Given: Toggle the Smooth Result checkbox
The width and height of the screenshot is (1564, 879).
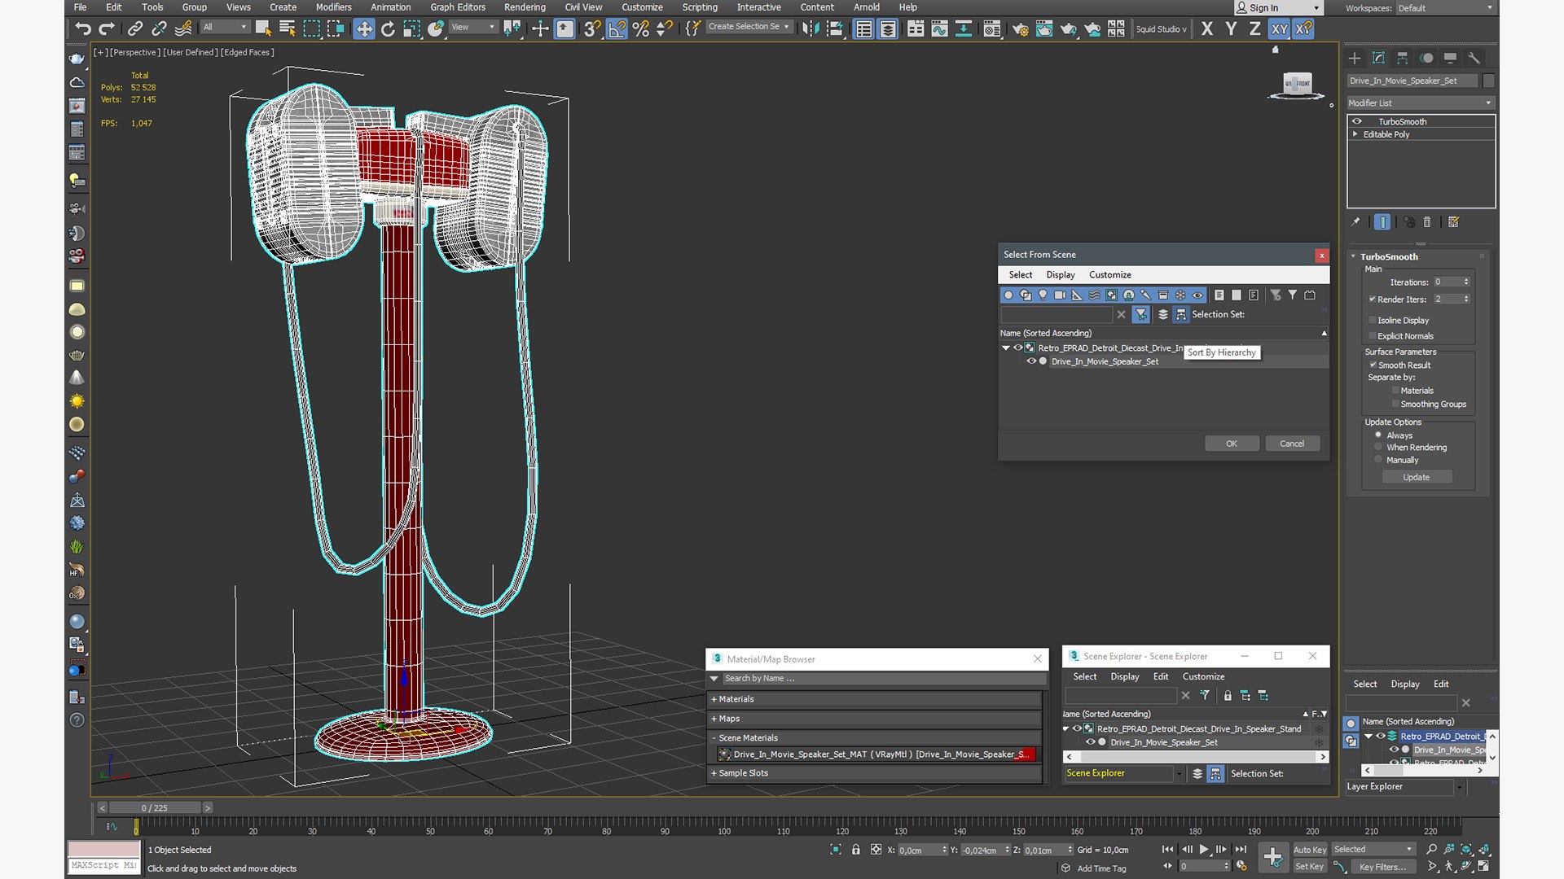Looking at the screenshot, I should point(1373,365).
